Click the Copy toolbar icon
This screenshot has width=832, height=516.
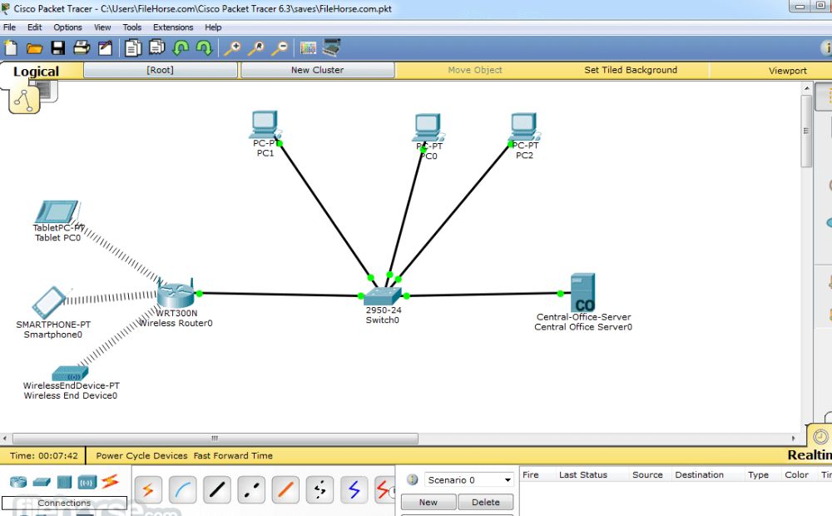pos(132,48)
